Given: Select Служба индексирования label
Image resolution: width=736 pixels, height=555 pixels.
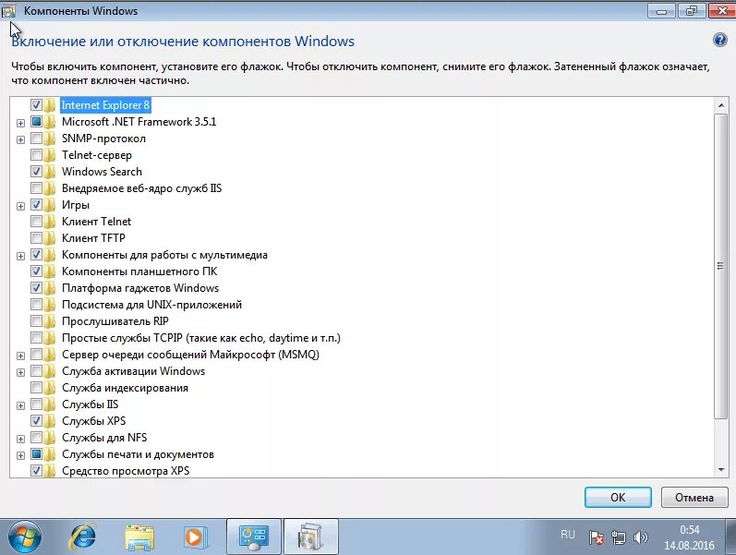Looking at the screenshot, I should point(125,388).
